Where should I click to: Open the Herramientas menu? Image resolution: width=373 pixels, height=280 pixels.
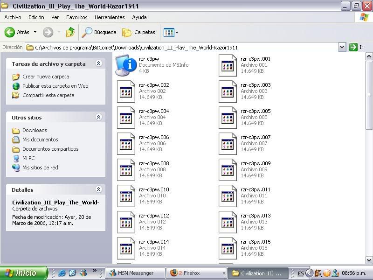point(110,17)
